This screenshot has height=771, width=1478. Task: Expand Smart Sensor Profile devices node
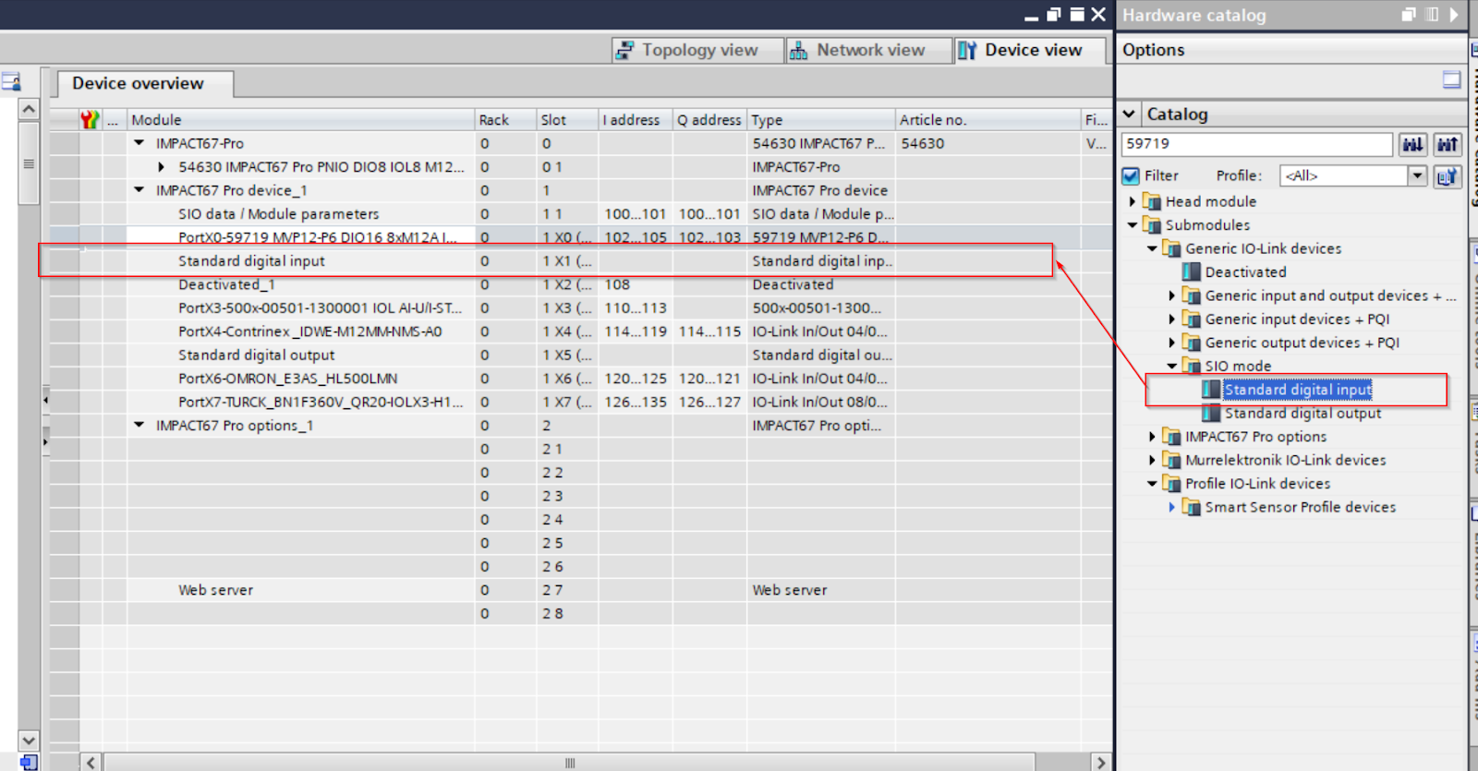click(1172, 507)
